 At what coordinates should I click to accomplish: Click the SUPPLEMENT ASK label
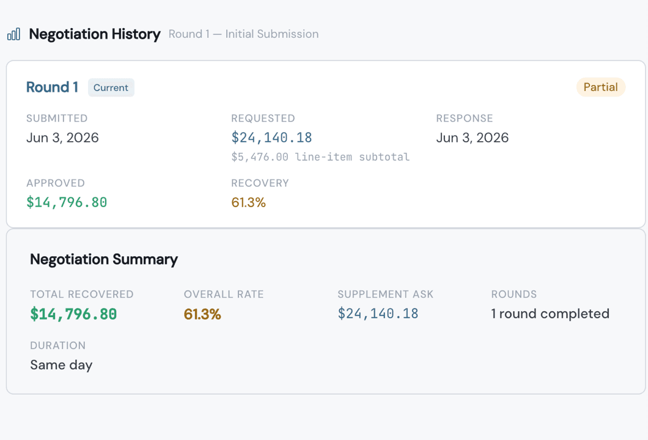tap(385, 294)
